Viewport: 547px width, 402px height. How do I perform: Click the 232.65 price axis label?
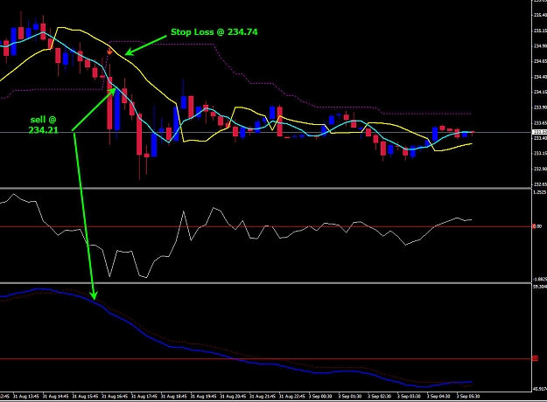[x=540, y=184]
